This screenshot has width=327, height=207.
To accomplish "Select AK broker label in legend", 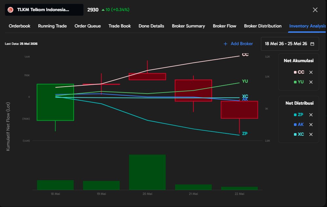I will pyautogui.click(x=301, y=124).
